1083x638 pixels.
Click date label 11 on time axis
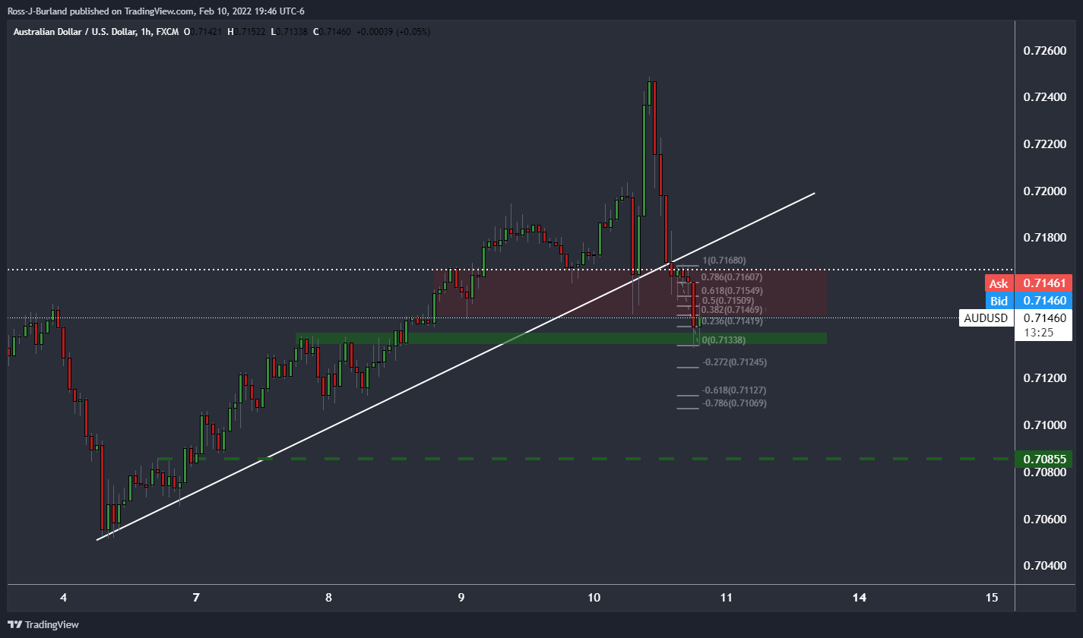(726, 598)
